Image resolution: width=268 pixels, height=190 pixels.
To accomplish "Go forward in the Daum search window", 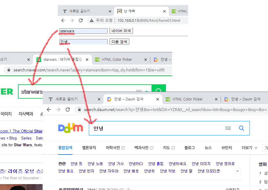I will [58, 110].
